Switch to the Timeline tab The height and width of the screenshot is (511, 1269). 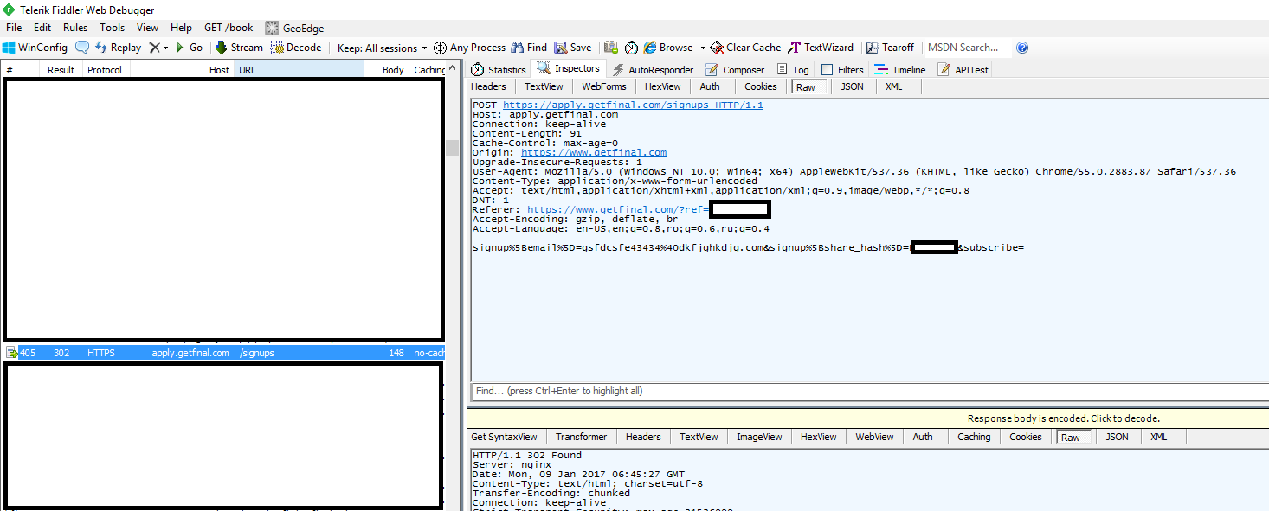(x=900, y=70)
